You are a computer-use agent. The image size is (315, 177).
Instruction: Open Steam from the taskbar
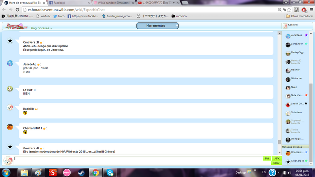point(81,173)
